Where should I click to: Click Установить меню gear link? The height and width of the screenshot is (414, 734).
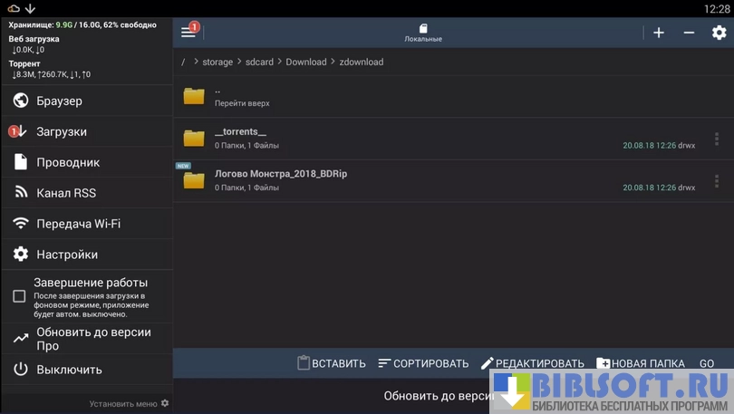pyautogui.click(x=129, y=404)
